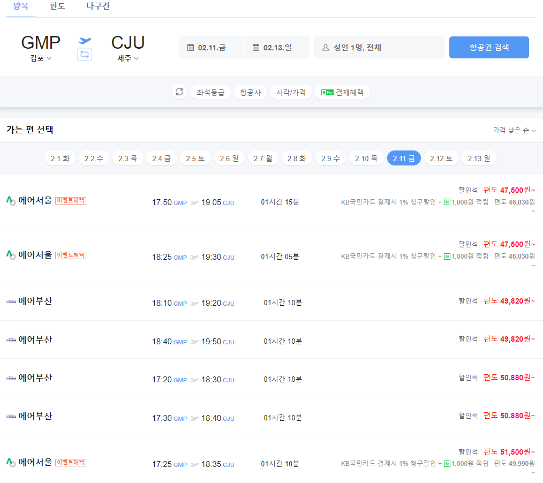The height and width of the screenshot is (483, 543).
Task: Click price 편도 50,880원 on 17:30 flight
Action: [509, 416]
